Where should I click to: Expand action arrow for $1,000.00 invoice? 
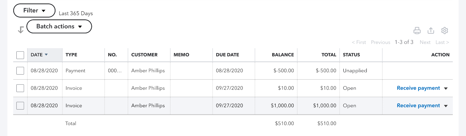pyautogui.click(x=446, y=106)
